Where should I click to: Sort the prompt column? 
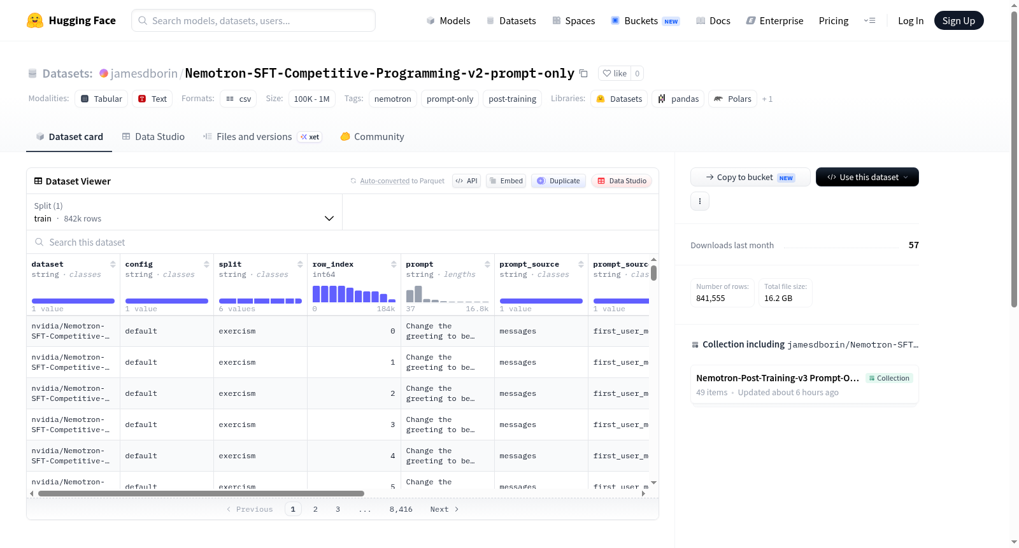[x=487, y=264]
